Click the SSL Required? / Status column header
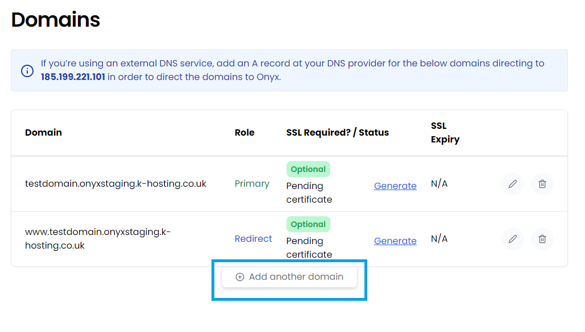 (x=337, y=133)
